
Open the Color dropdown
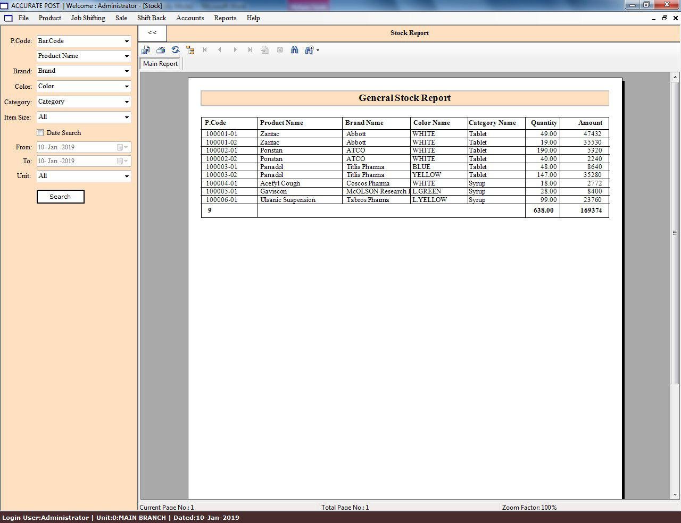pos(127,87)
